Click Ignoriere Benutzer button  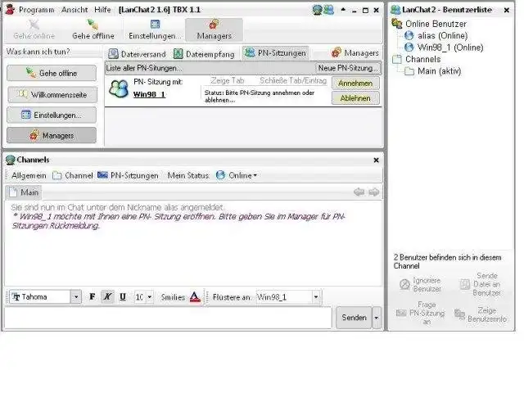[421, 284]
